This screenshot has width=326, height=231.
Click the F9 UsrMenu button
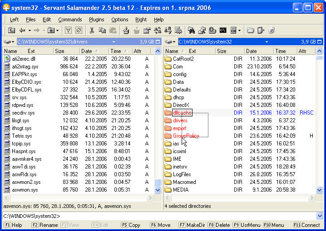tap(247, 225)
